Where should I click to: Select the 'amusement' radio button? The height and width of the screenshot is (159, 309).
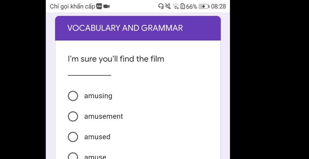[x=73, y=116]
